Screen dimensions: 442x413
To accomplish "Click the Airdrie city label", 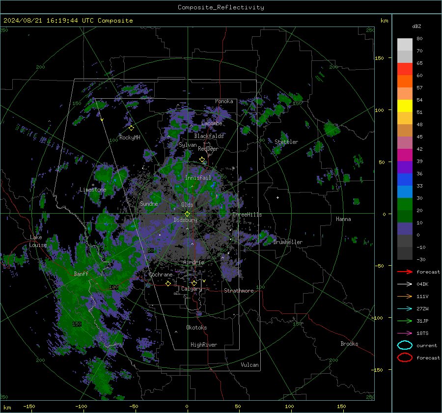I will pyautogui.click(x=193, y=262).
